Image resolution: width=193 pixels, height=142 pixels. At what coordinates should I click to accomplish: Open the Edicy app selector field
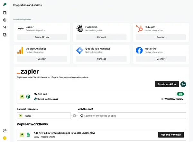coord(44,116)
